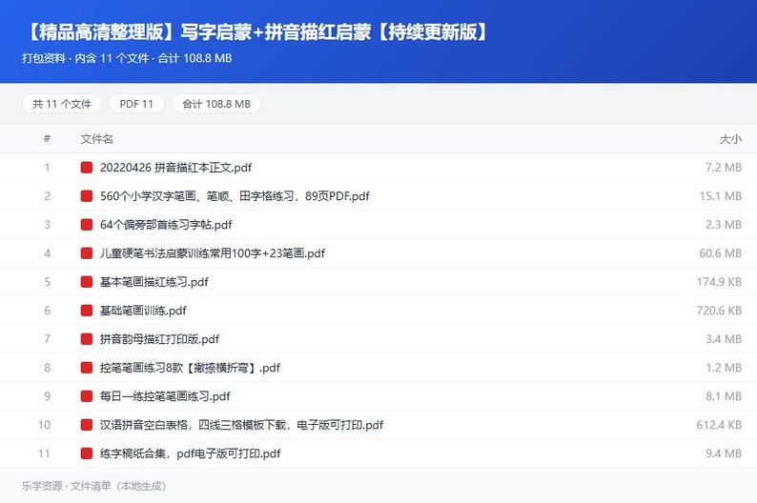Image resolution: width=757 pixels, height=503 pixels.
Task: Open file 每日一练控笔笔画练习.pdf
Action: tap(165, 396)
